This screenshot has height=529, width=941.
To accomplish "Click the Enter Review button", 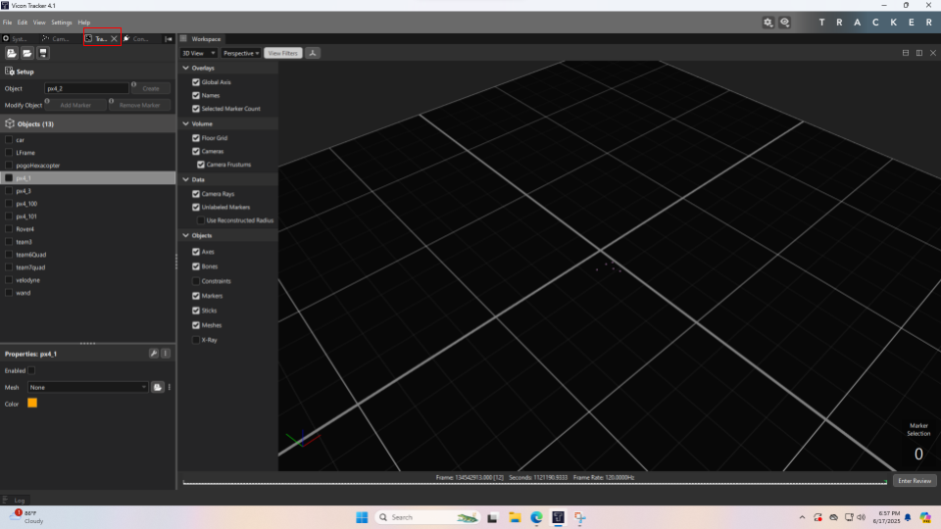I will coord(914,481).
